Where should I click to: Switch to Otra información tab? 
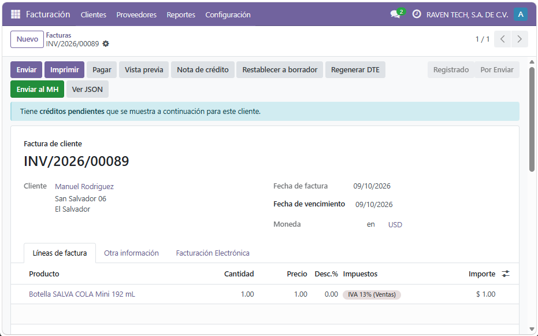click(x=131, y=253)
